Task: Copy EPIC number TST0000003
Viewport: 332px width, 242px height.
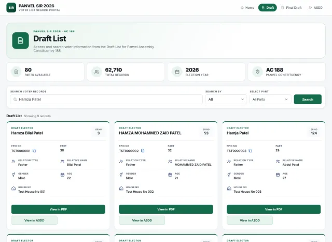Action: (250, 151)
